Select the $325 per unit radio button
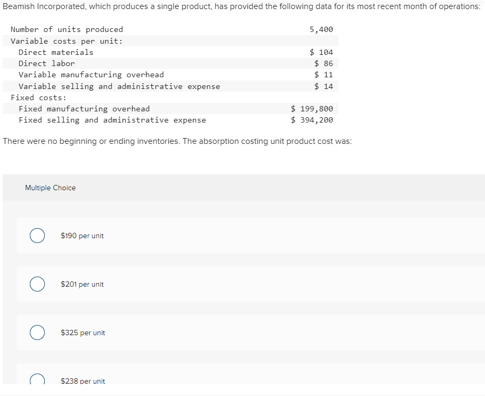Image resolution: width=485 pixels, height=397 pixels. coord(37,333)
